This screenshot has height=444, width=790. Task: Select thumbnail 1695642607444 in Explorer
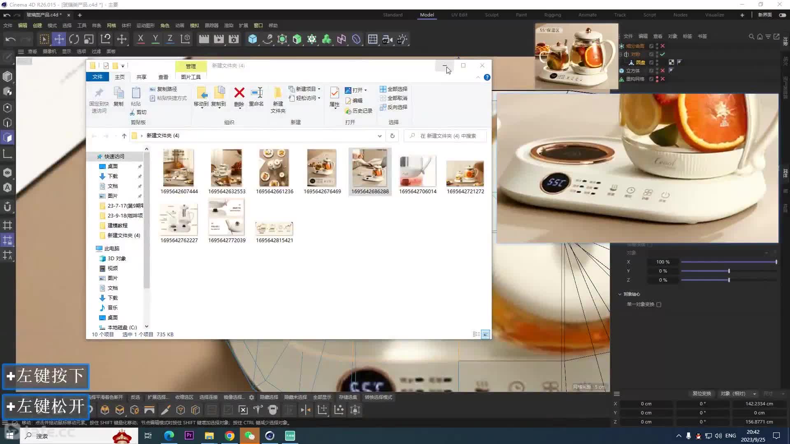pos(179,171)
